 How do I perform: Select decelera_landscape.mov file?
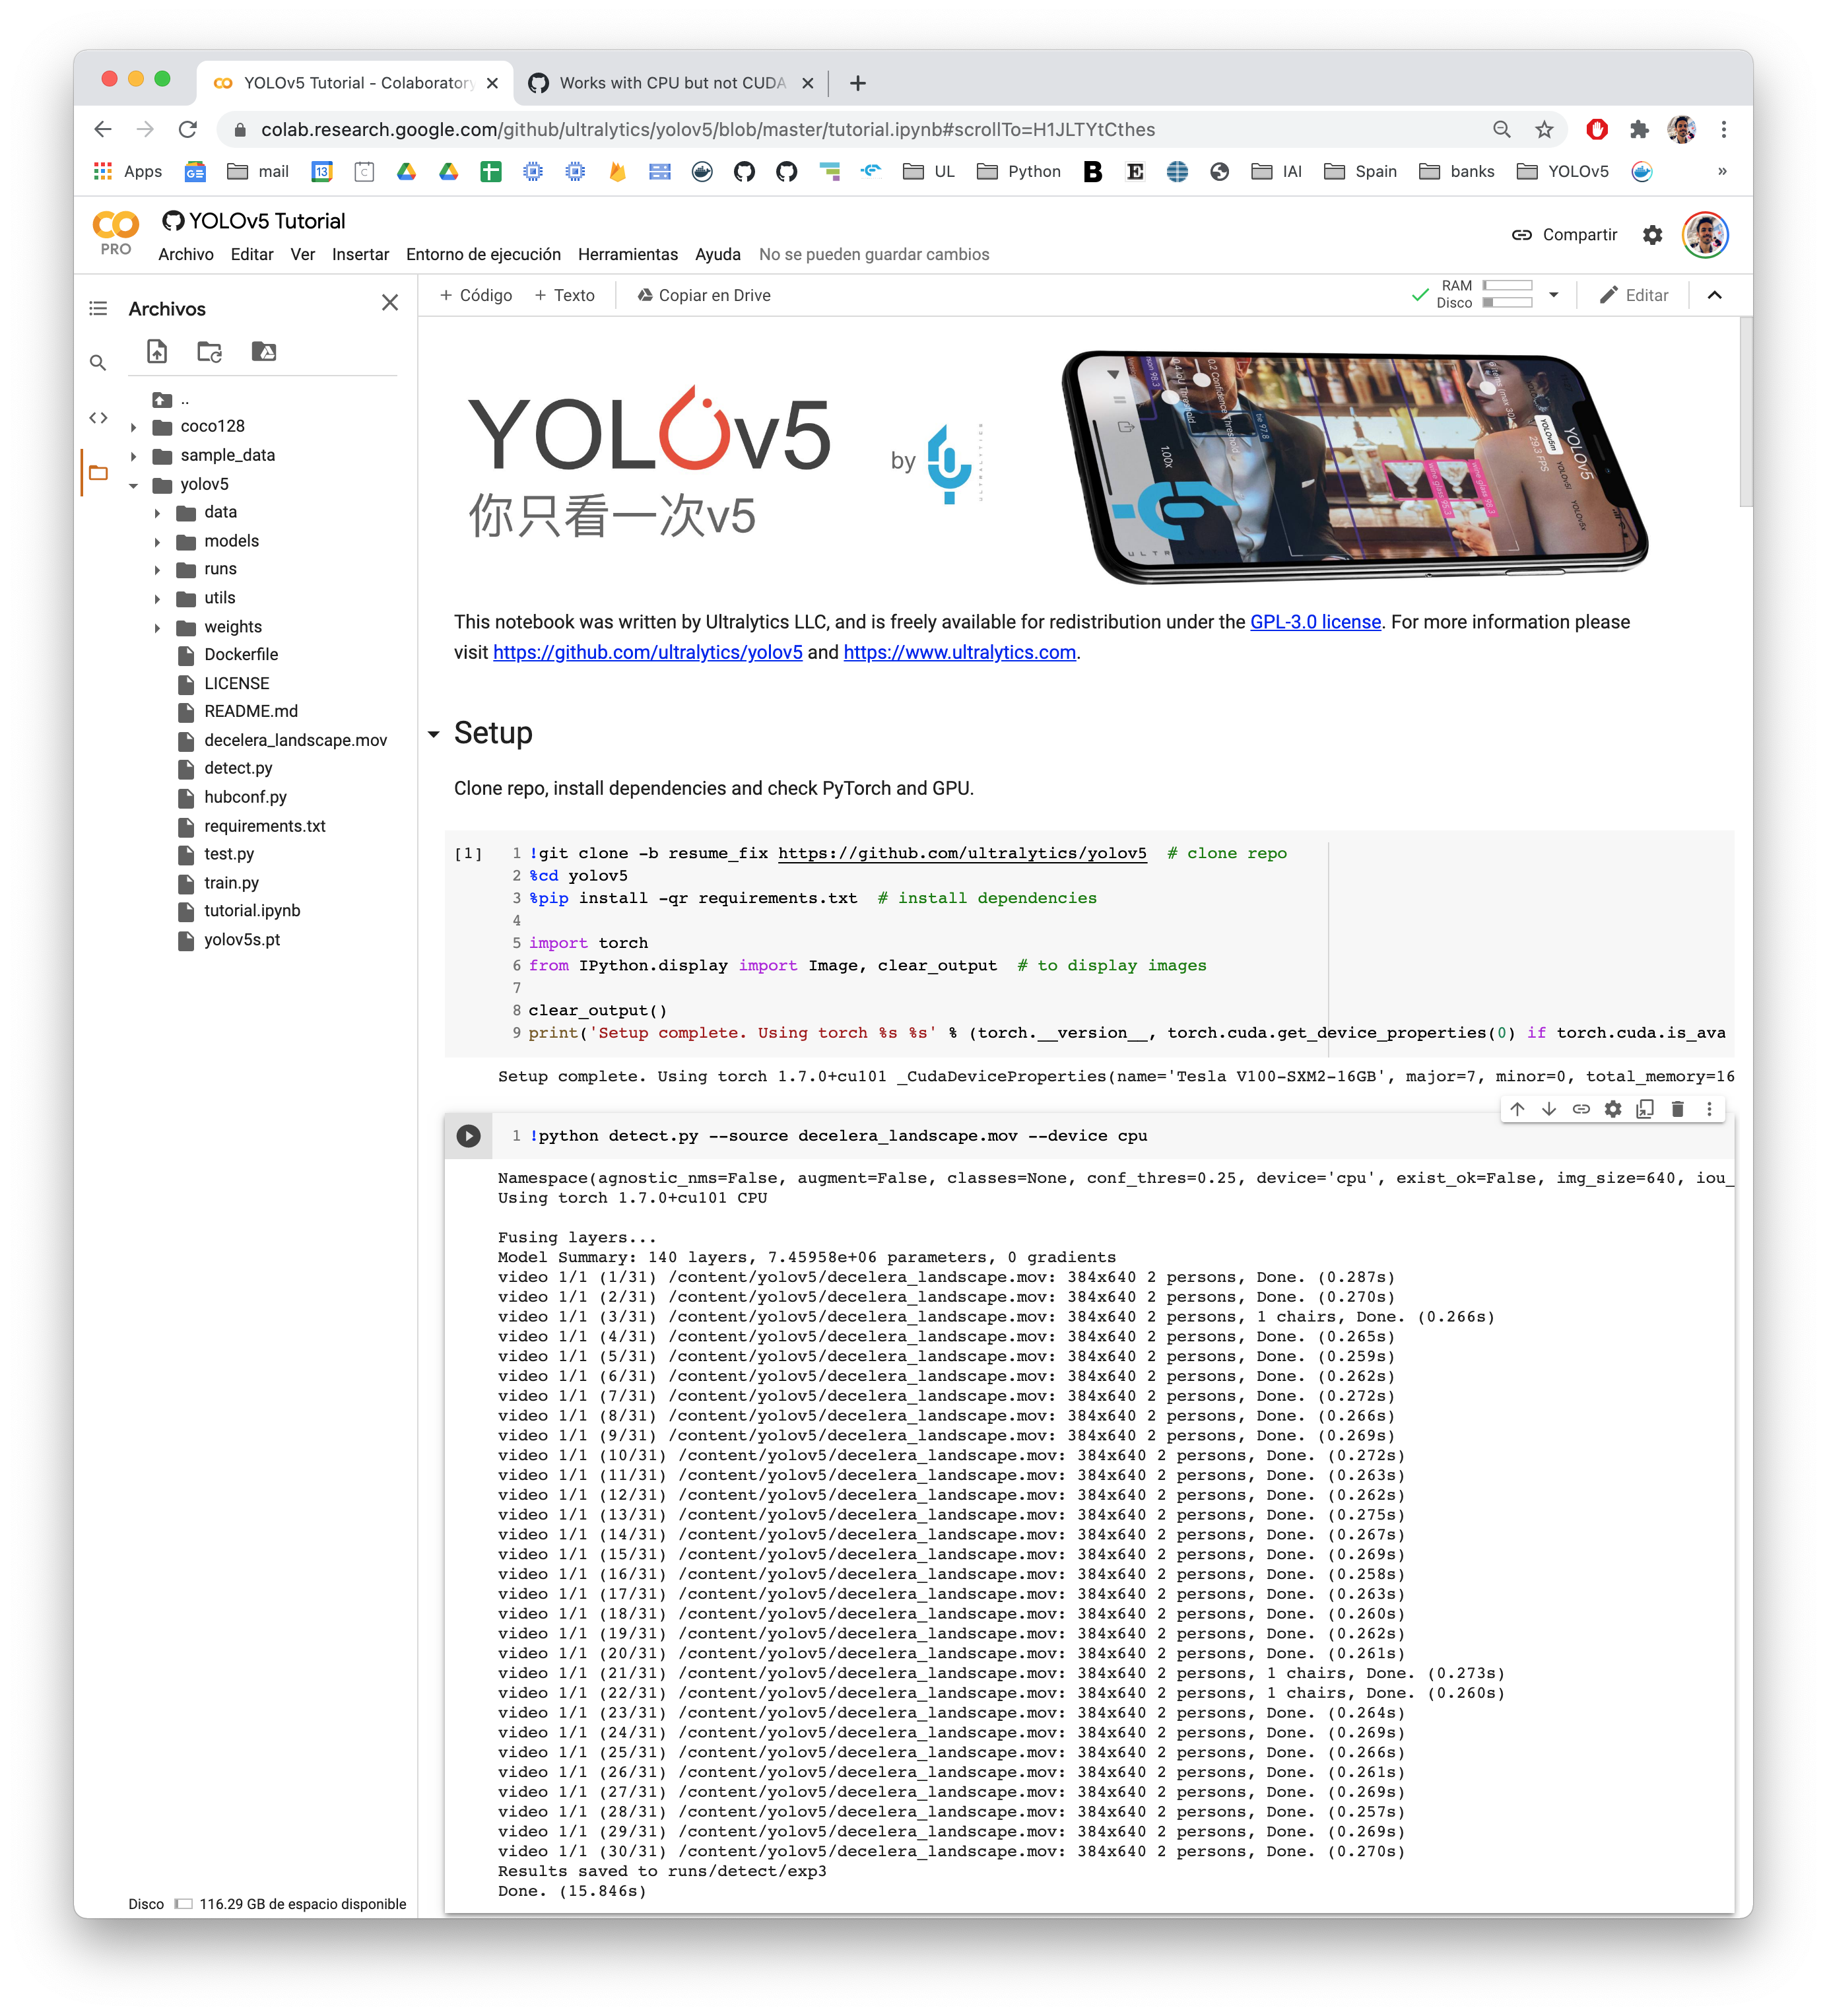click(295, 740)
